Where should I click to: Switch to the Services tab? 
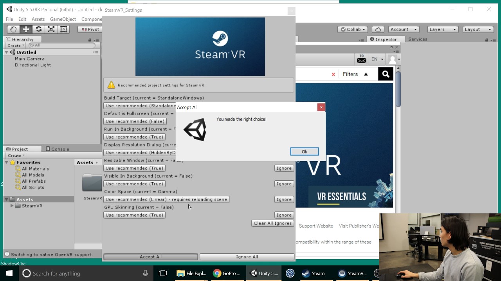point(418,39)
